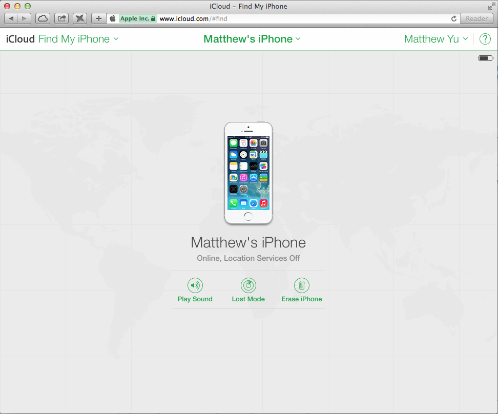Click the Online, Location Services Off status text

tap(248, 258)
